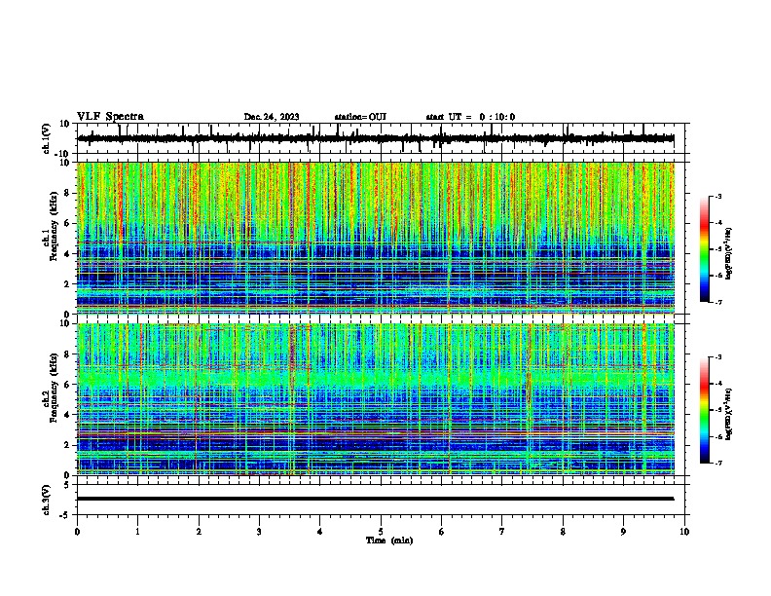771x596 pixels.
Task: Click inside the ch.1 spectrogram panel
Action: (x=376, y=238)
